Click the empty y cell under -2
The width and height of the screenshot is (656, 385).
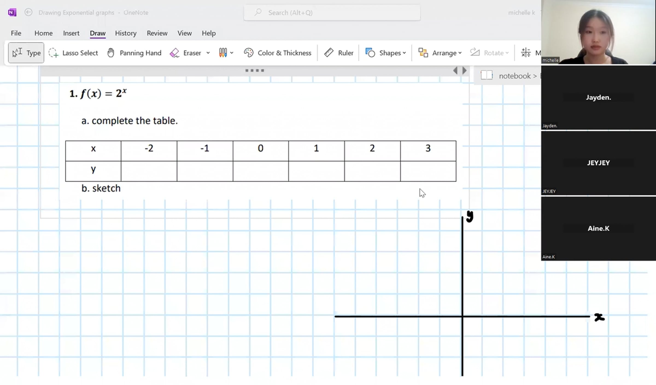click(x=149, y=171)
